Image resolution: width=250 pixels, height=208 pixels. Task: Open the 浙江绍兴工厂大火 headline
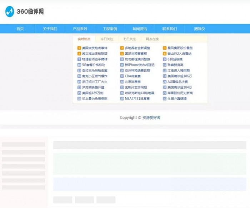[x=95, y=82]
